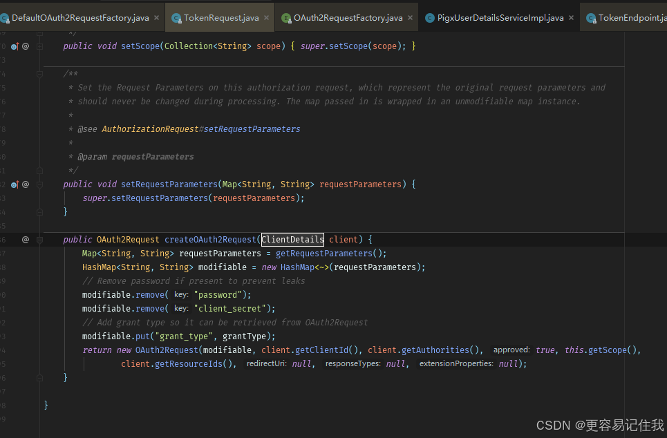Follow the AuthorizationRequest Javadoc link
This screenshot has width=667, height=438.
[150, 129]
